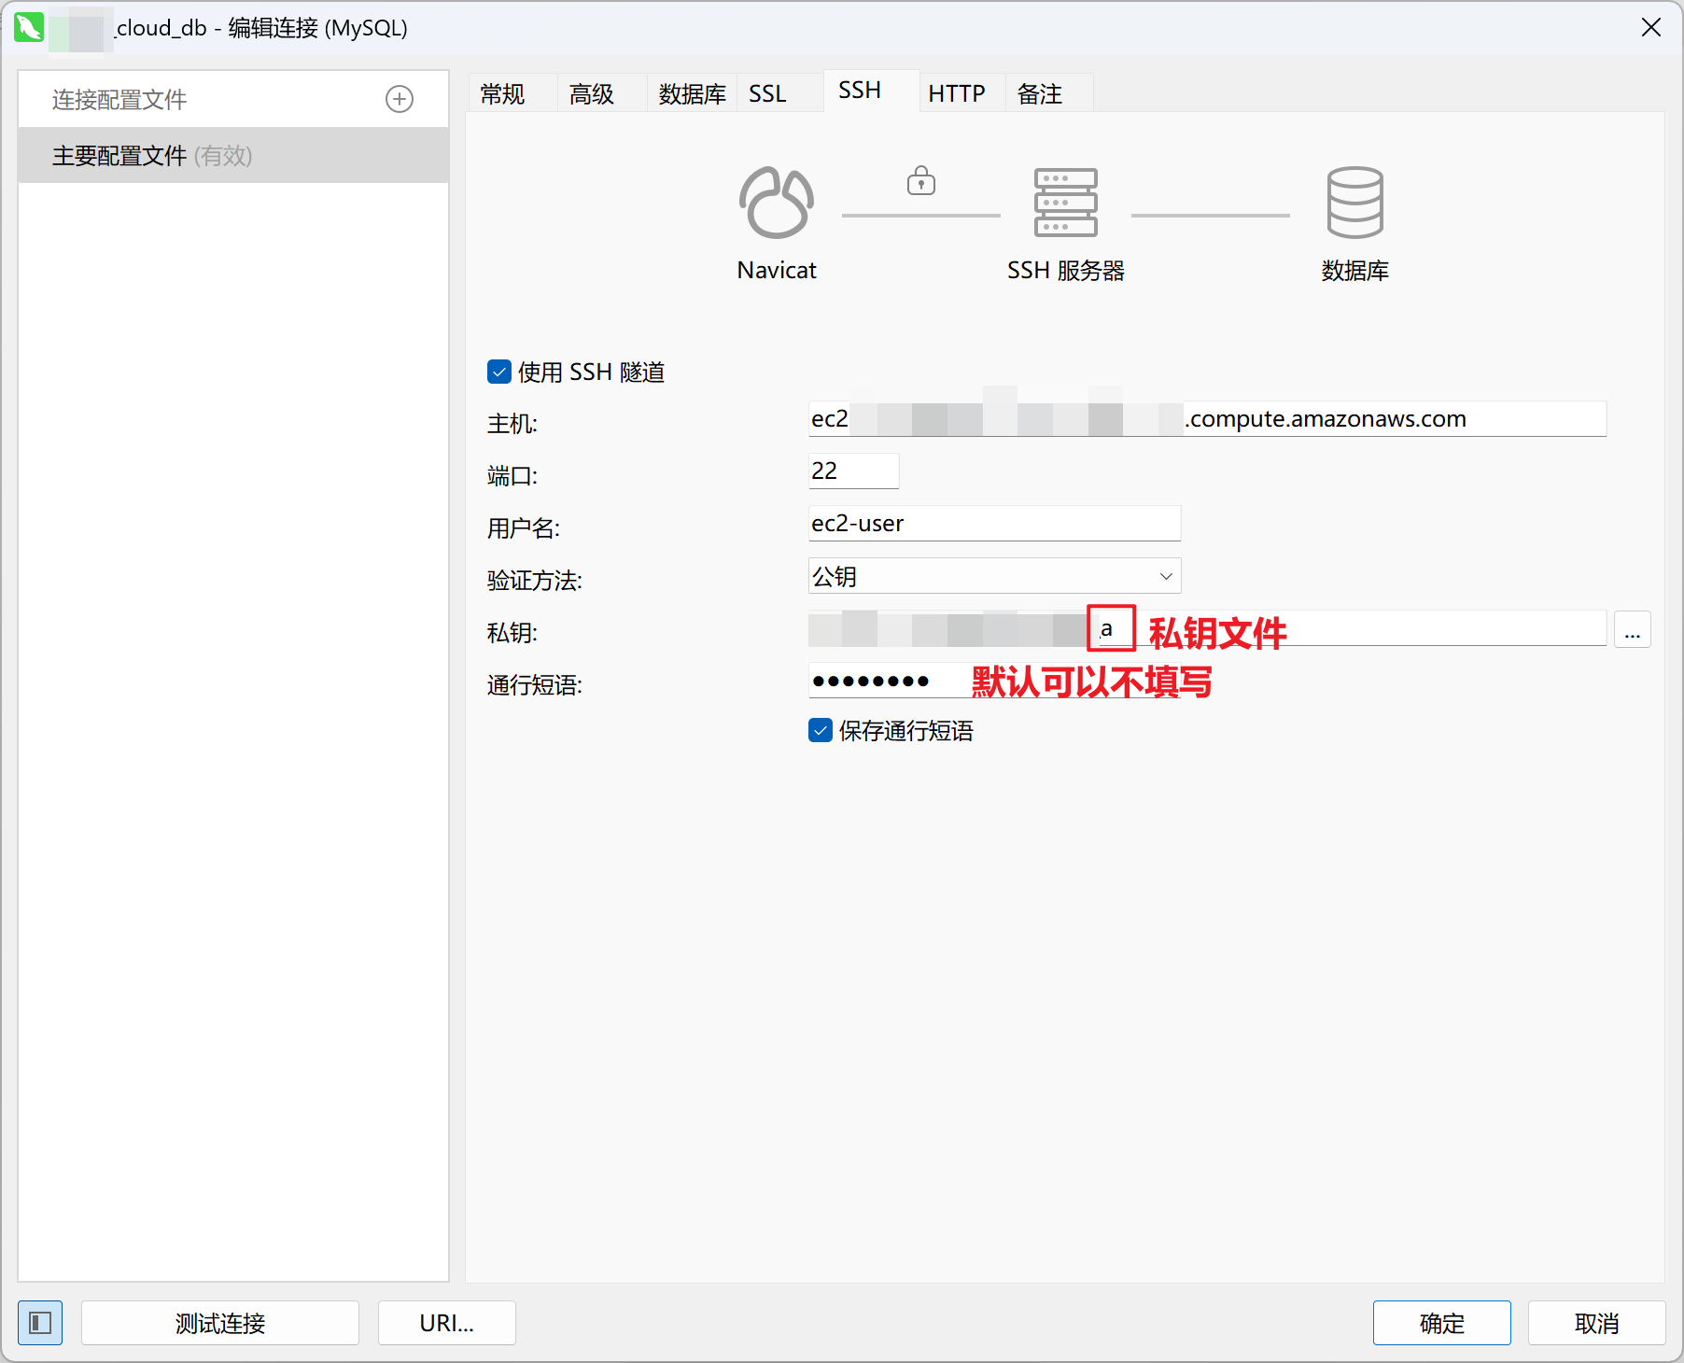
Task: Open the 高级 tab
Action: click(x=592, y=94)
